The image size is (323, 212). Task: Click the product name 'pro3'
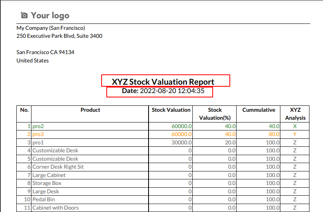(x=38, y=134)
